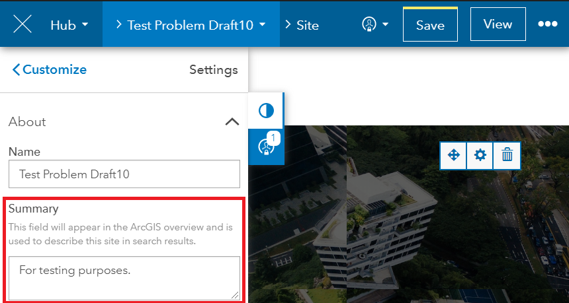Open the Settings tab

[213, 69]
